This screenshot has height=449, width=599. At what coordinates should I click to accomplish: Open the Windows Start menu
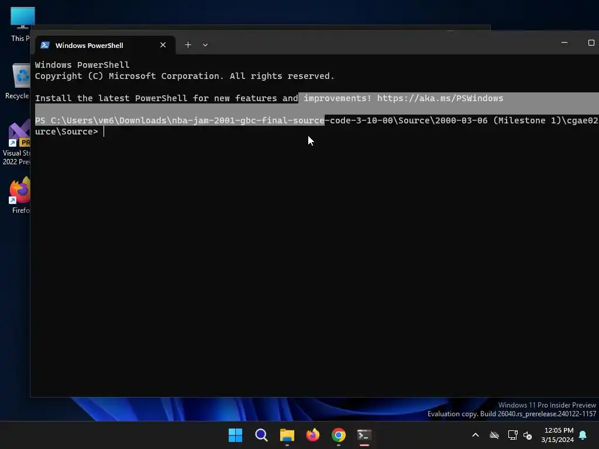click(235, 435)
